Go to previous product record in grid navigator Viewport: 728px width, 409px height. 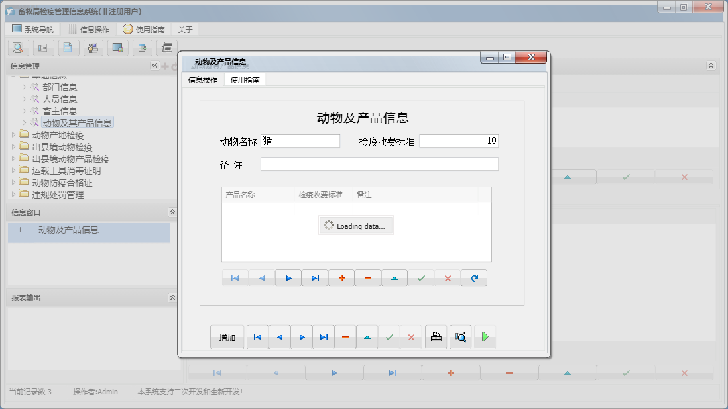tap(262, 278)
